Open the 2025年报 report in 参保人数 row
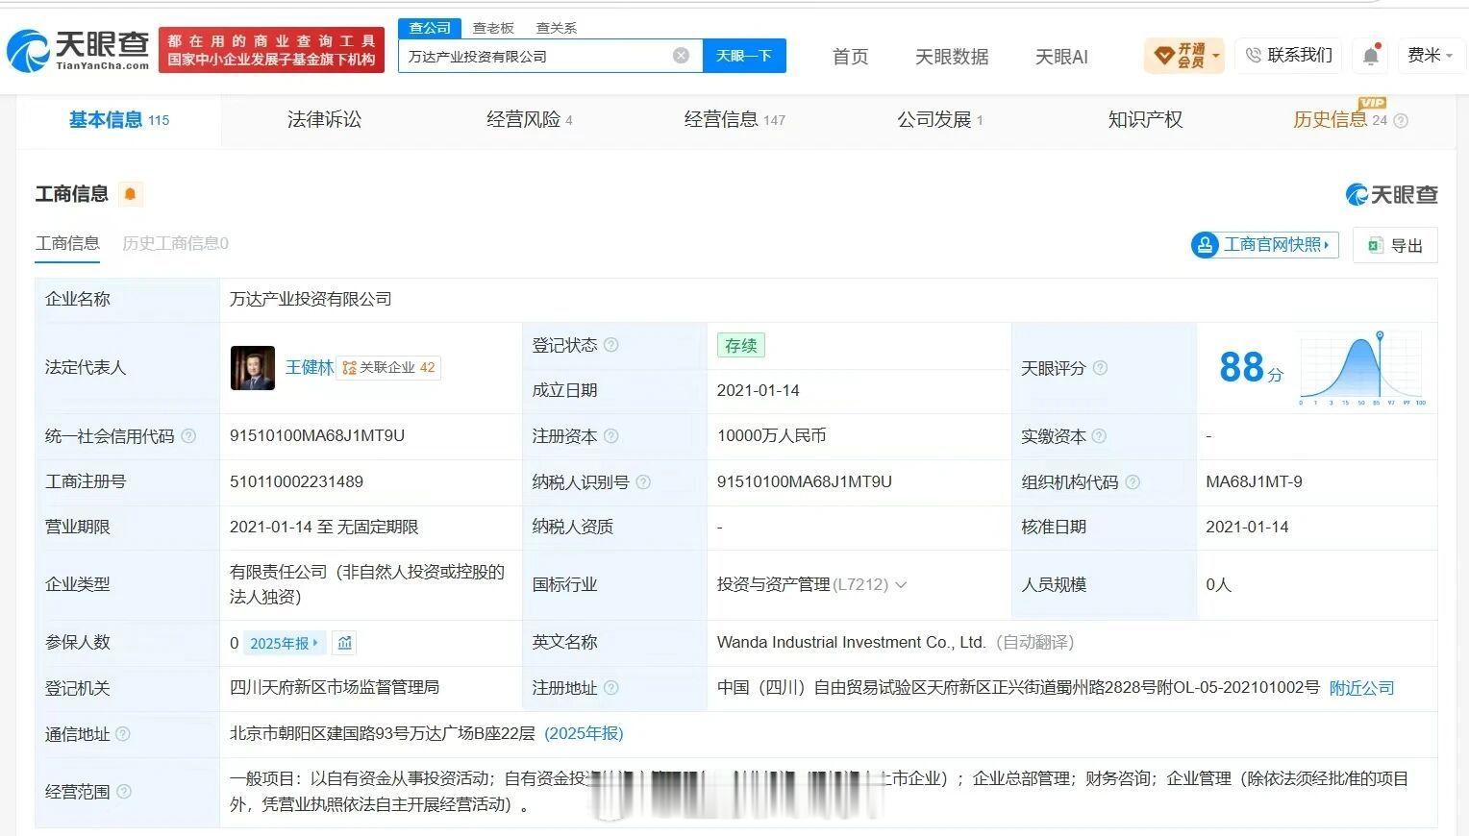 285,643
